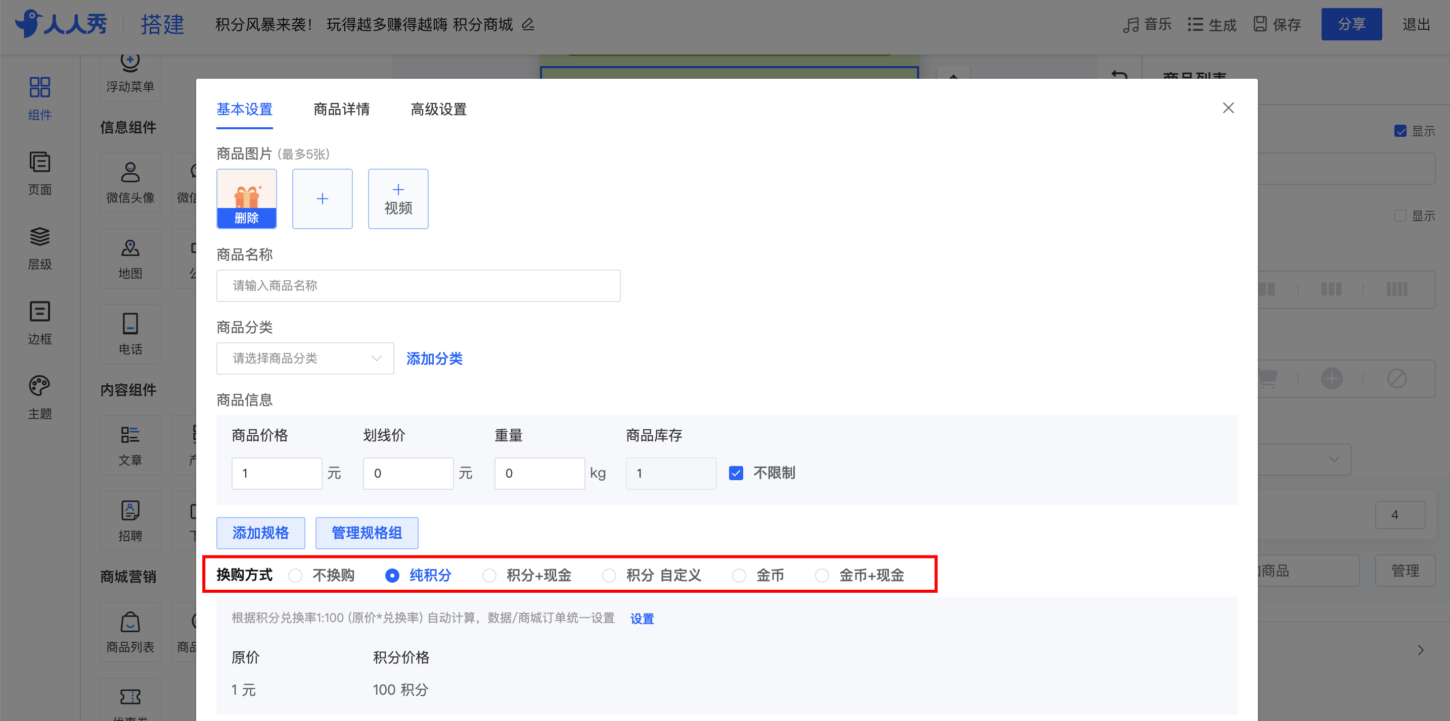Choose the three-column layout icon
Viewport: 1450px width, 721px height.
coord(1332,289)
